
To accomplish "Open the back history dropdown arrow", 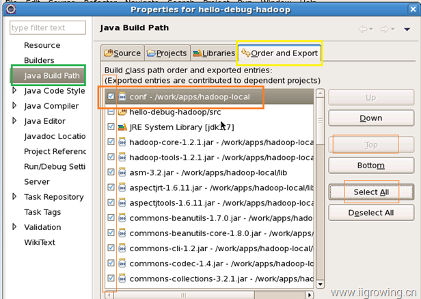I will tap(371, 29).
